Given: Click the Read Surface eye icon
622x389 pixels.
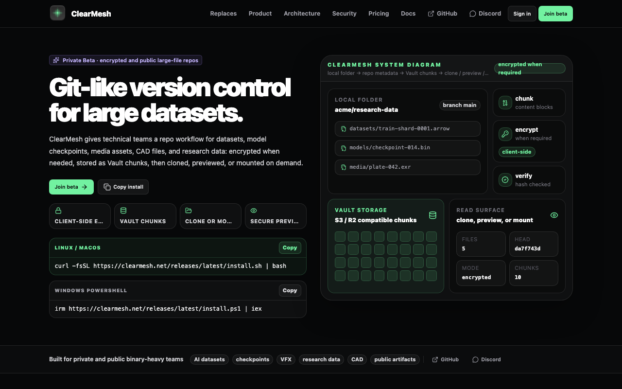Looking at the screenshot, I should (x=554, y=215).
